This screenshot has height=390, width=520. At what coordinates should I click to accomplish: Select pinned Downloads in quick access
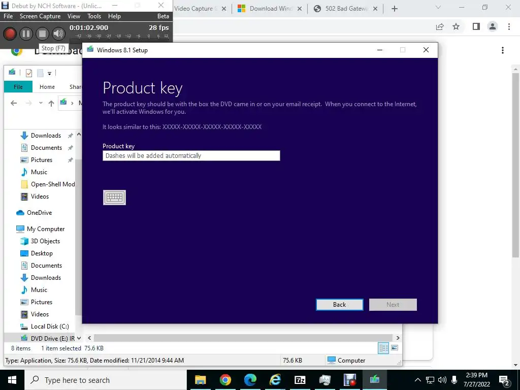pyautogui.click(x=46, y=135)
